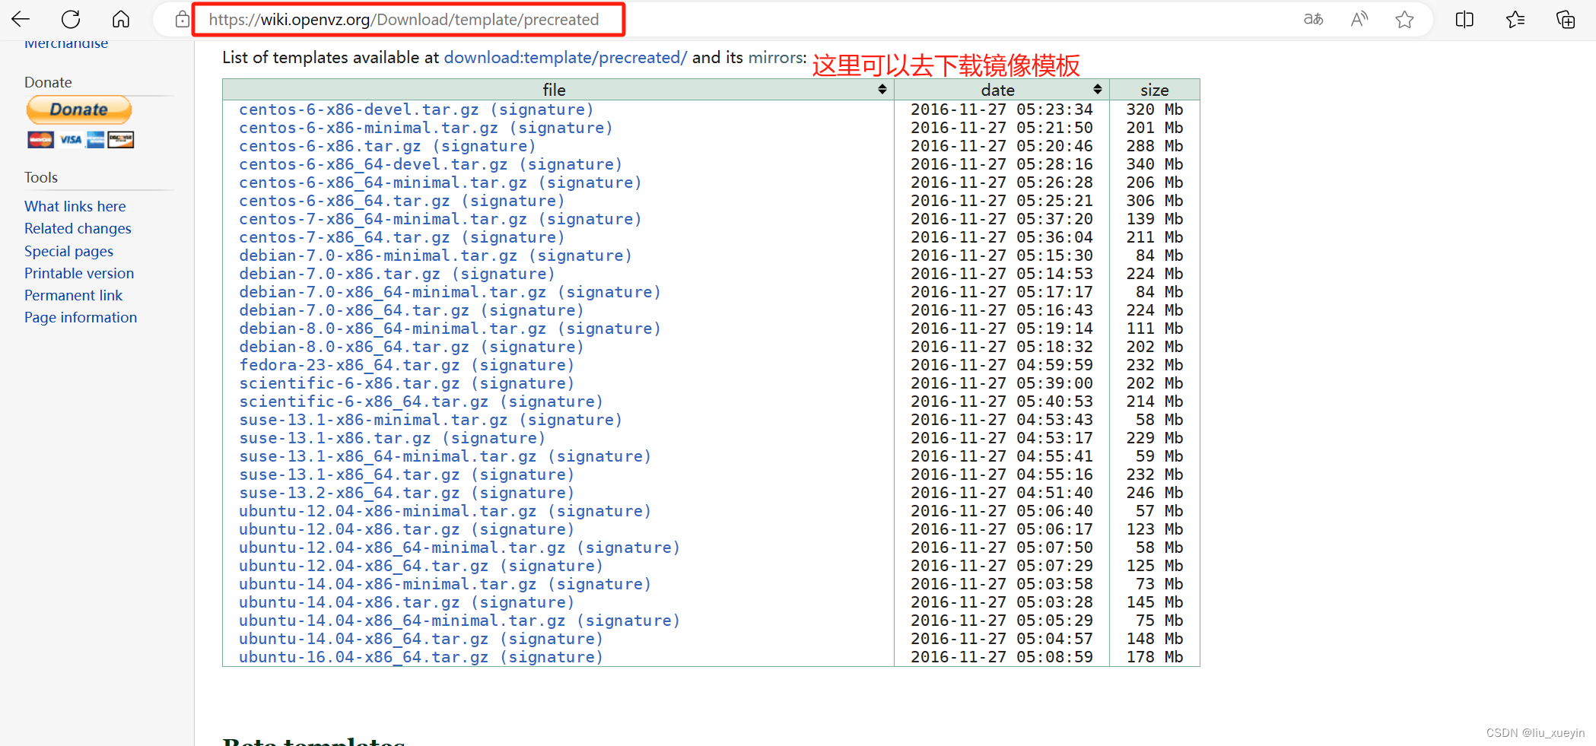Open the translate page icon
This screenshot has width=1596, height=746.
[1313, 19]
